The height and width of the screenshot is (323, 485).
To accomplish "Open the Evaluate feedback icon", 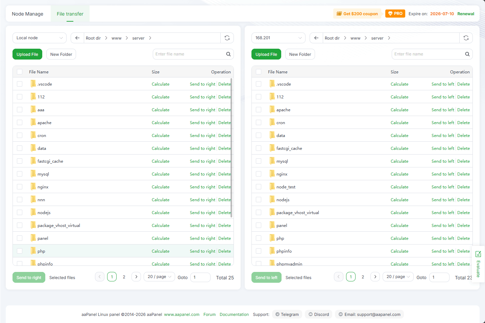I will (478, 254).
